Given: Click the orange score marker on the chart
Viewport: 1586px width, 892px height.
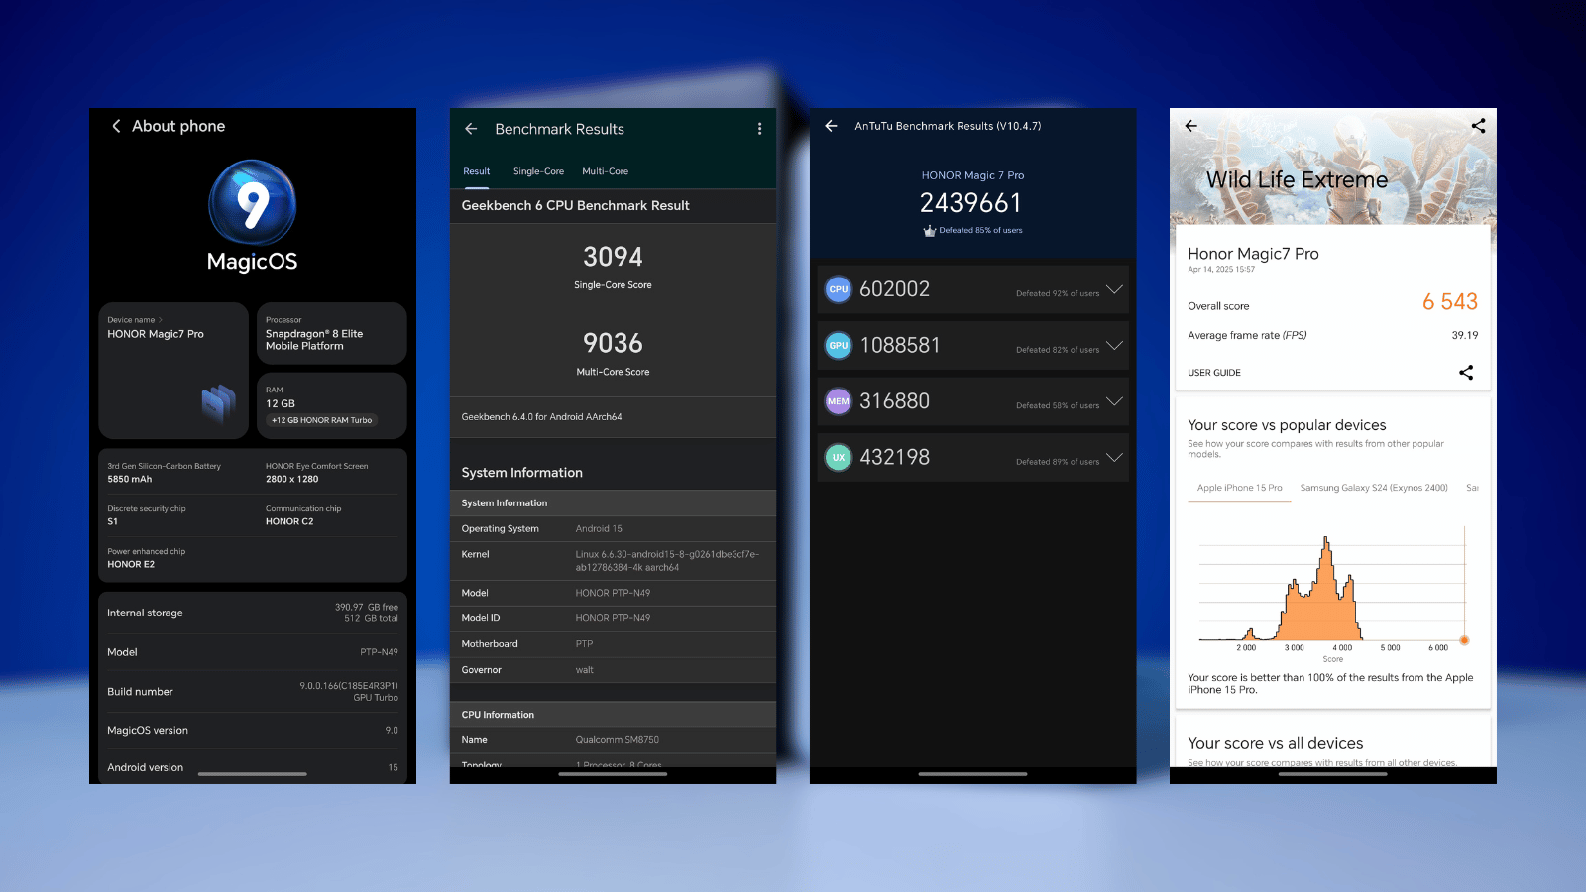Looking at the screenshot, I should 1464,640.
